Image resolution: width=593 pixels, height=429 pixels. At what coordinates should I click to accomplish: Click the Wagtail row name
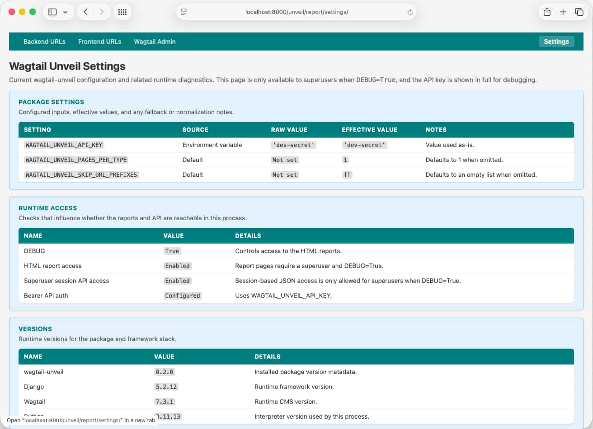click(x=34, y=401)
